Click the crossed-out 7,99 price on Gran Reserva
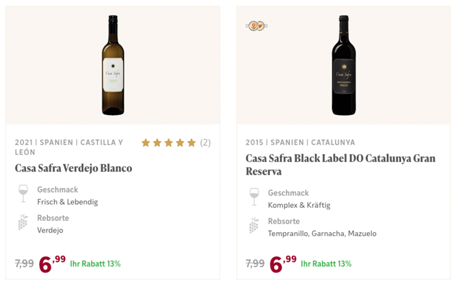Image resolution: width=455 pixels, height=284 pixels. pos(255,264)
